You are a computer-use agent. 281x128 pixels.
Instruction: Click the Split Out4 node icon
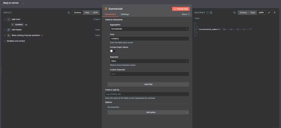point(9,19)
